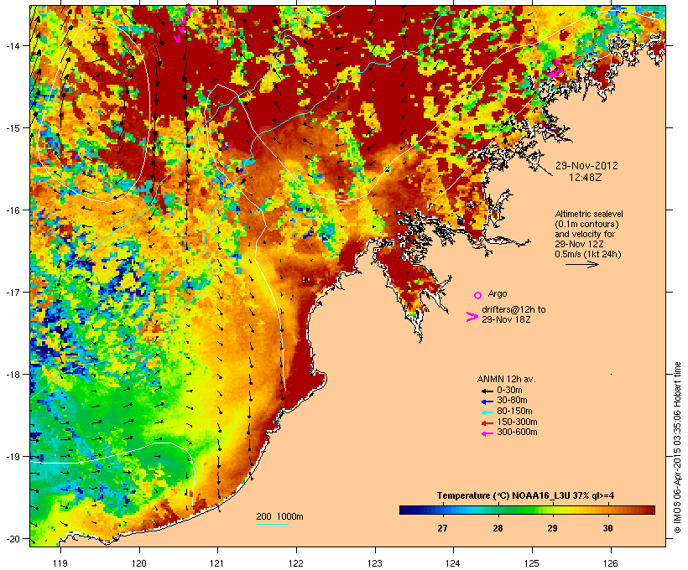Click the '200 1000m' depth contour label
Screen dimensions: 688x570
279,516
